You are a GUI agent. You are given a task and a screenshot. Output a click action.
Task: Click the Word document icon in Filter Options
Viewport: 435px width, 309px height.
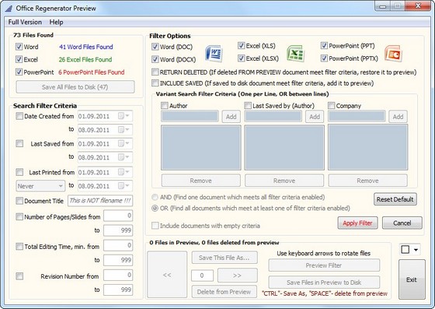214,53
